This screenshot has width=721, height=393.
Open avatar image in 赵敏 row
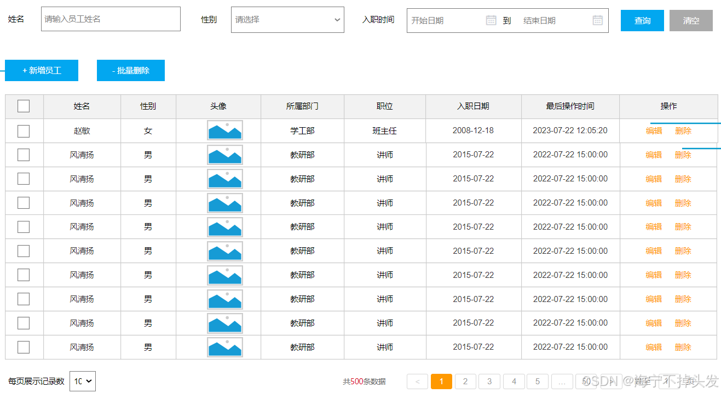pos(225,130)
